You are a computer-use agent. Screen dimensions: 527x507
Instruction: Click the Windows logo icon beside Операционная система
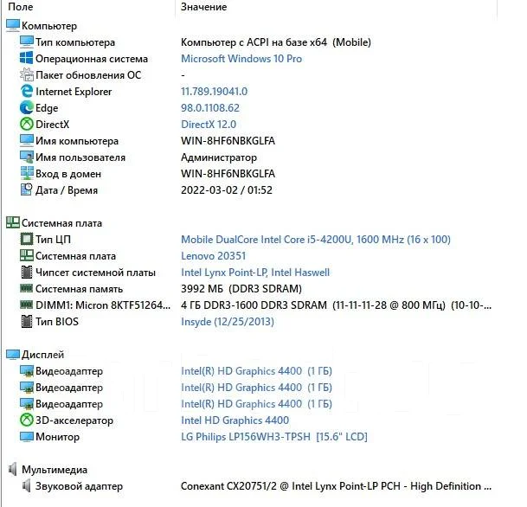27,59
